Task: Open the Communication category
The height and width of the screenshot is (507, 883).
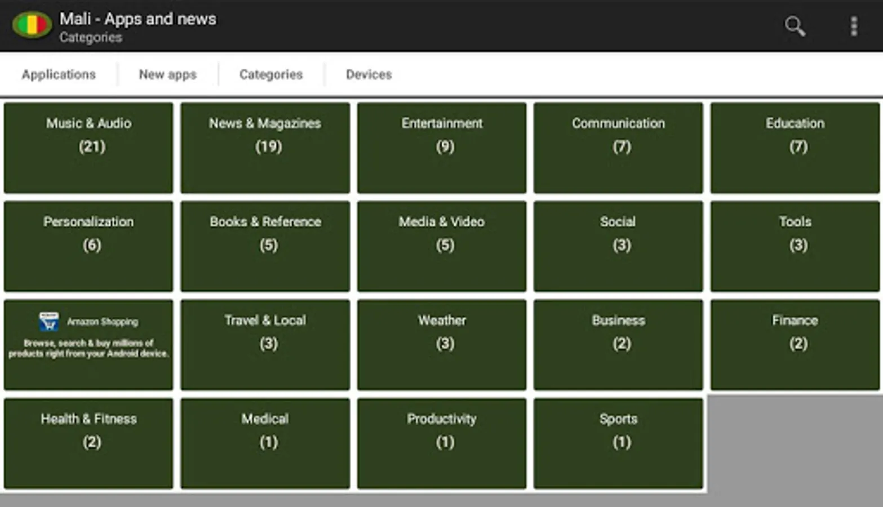Action: click(x=618, y=148)
